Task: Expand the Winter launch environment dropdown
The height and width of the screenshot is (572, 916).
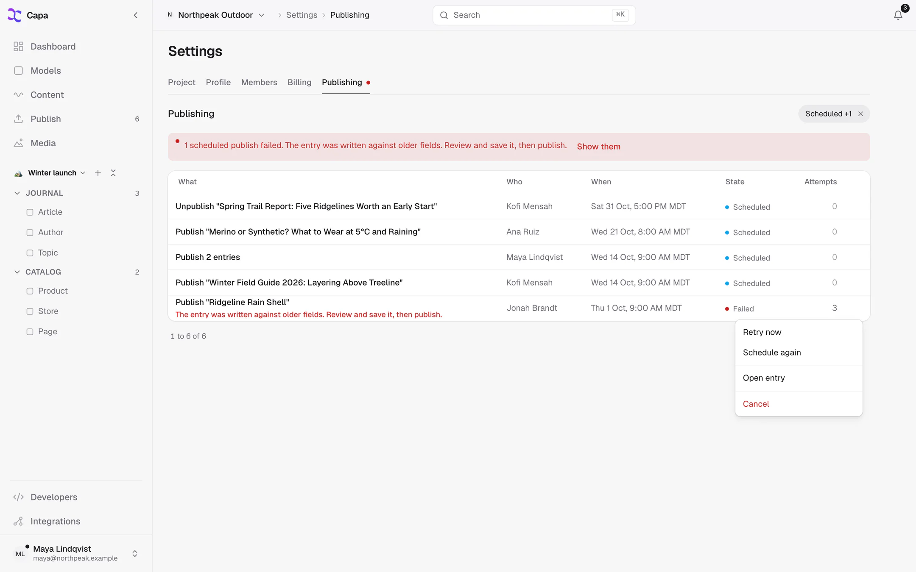Action: (x=57, y=173)
